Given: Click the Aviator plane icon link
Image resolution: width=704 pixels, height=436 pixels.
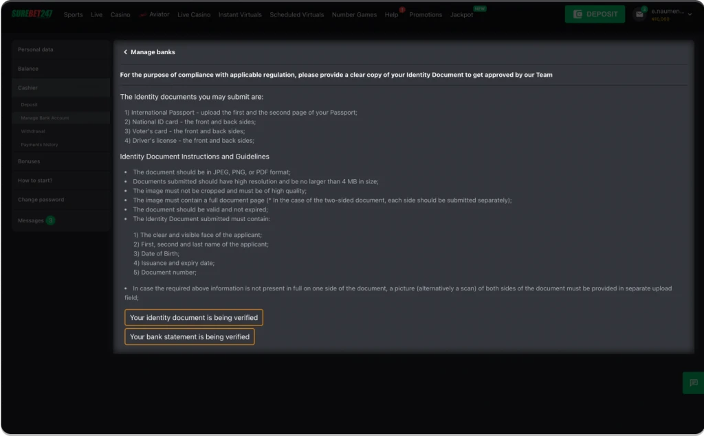Looking at the screenshot, I should (x=142, y=14).
